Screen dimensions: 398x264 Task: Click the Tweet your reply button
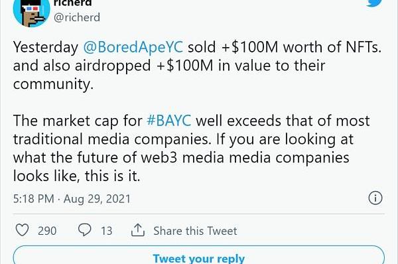click(x=199, y=255)
